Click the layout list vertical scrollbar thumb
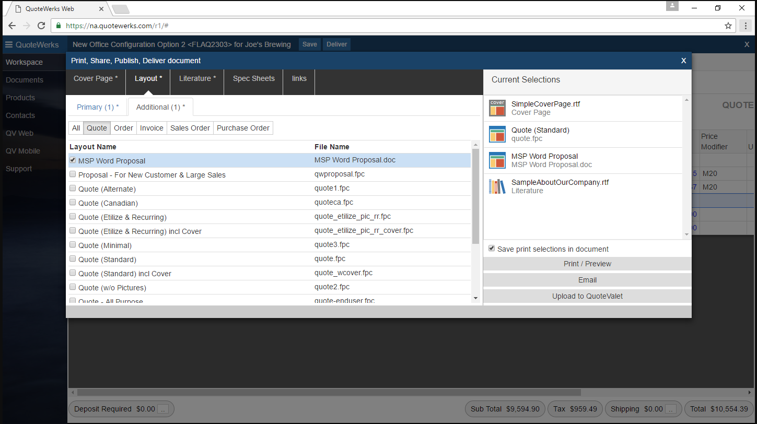The height and width of the screenshot is (424, 757). [475, 196]
